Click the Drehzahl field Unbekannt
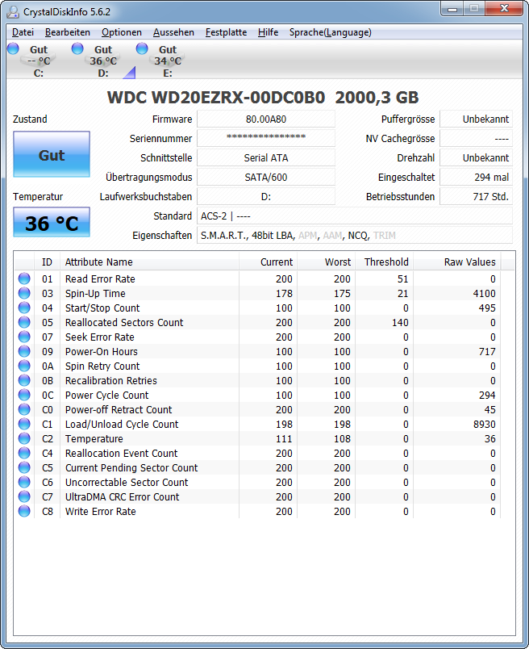Screen dimensions: 529x649 (476, 157)
